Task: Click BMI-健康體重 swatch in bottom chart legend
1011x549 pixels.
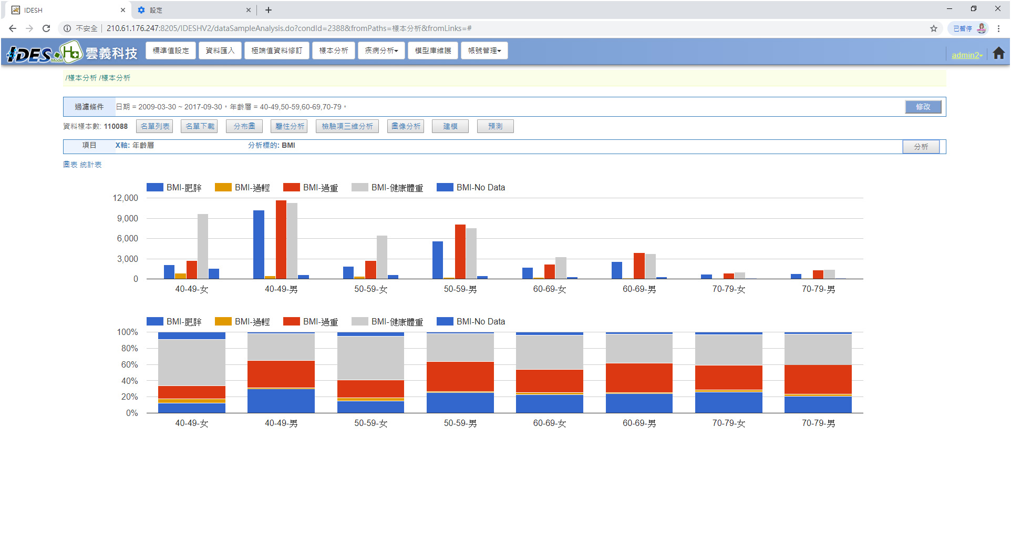Action: pyautogui.click(x=360, y=321)
